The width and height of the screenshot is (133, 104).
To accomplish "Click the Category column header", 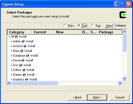I will coord(19,32).
